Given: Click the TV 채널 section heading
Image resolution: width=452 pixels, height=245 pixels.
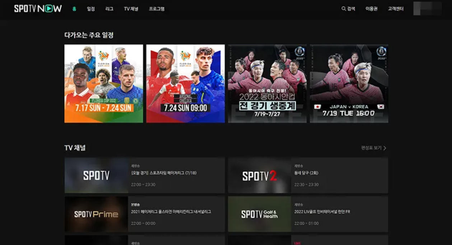Looking at the screenshot, I should [x=75, y=148].
